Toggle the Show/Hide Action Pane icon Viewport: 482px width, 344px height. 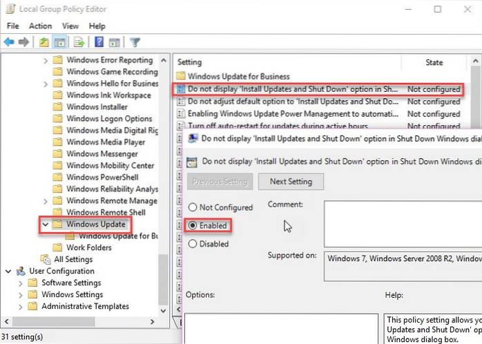[114, 42]
